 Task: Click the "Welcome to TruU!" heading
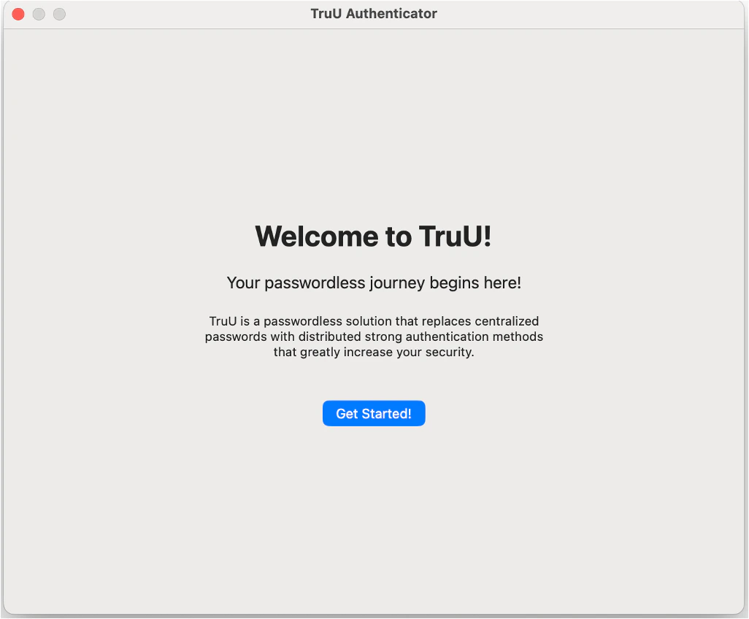[373, 236]
